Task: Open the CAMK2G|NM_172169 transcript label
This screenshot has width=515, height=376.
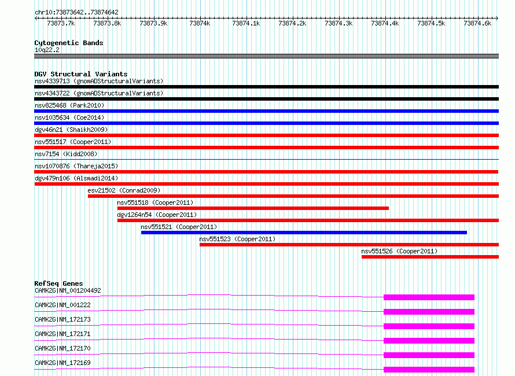Action: tap(62, 363)
